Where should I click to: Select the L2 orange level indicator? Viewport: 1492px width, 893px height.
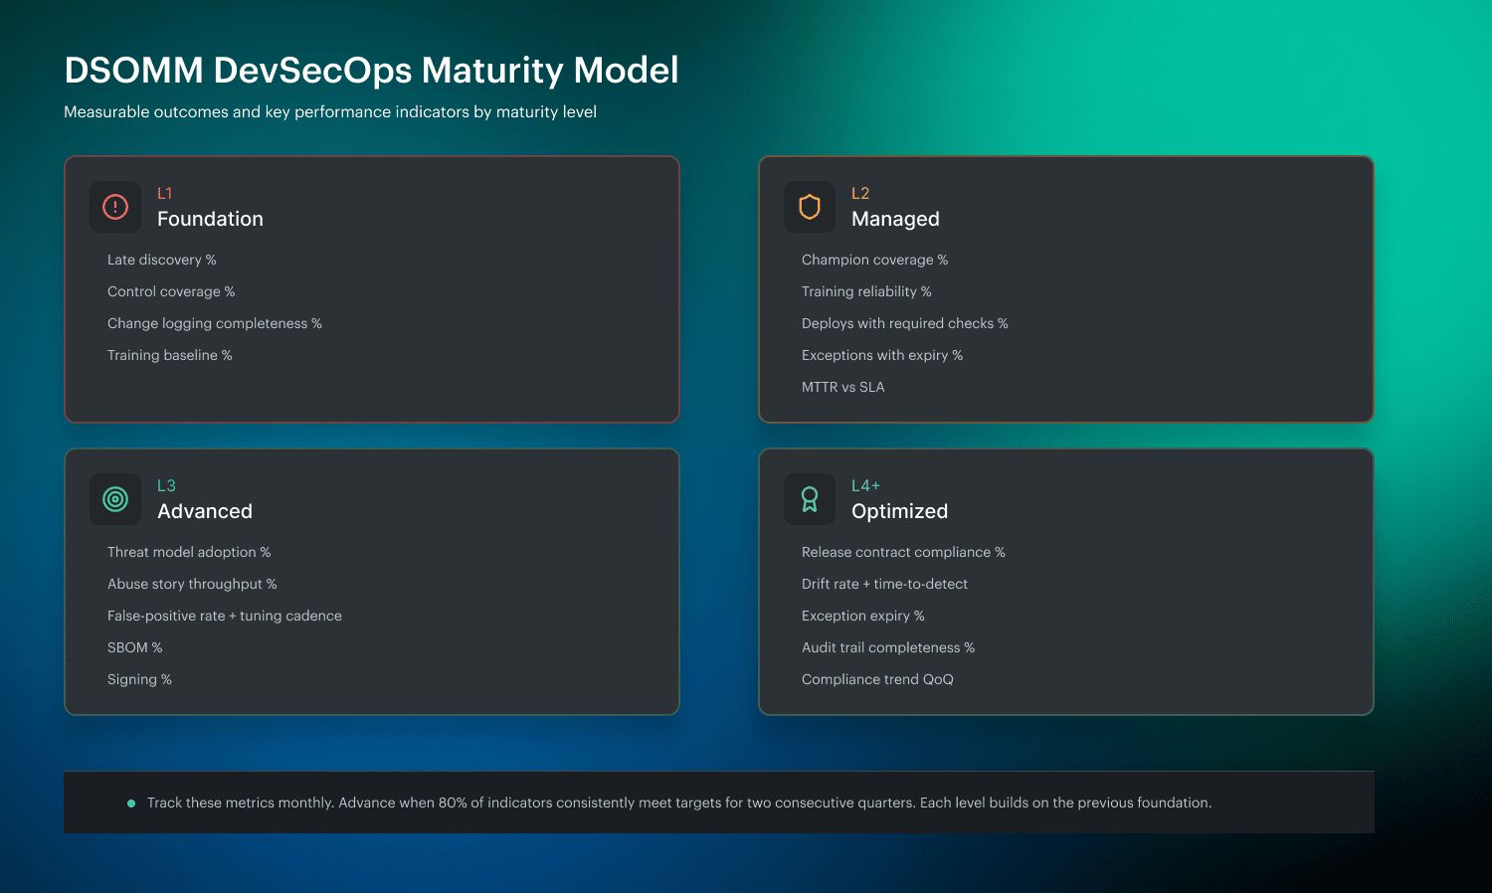(x=860, y=193)
